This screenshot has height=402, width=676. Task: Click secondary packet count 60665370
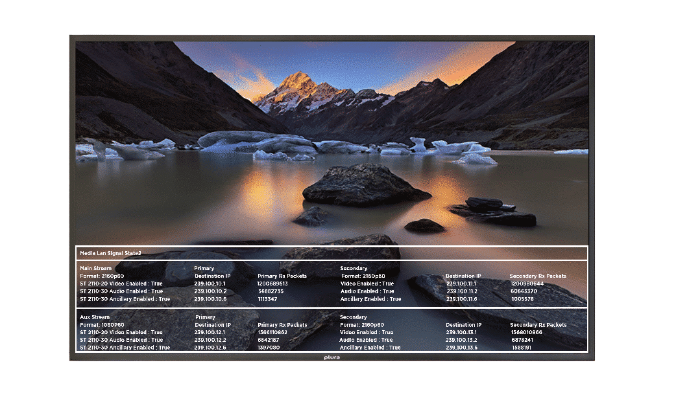tap(524, 291)
